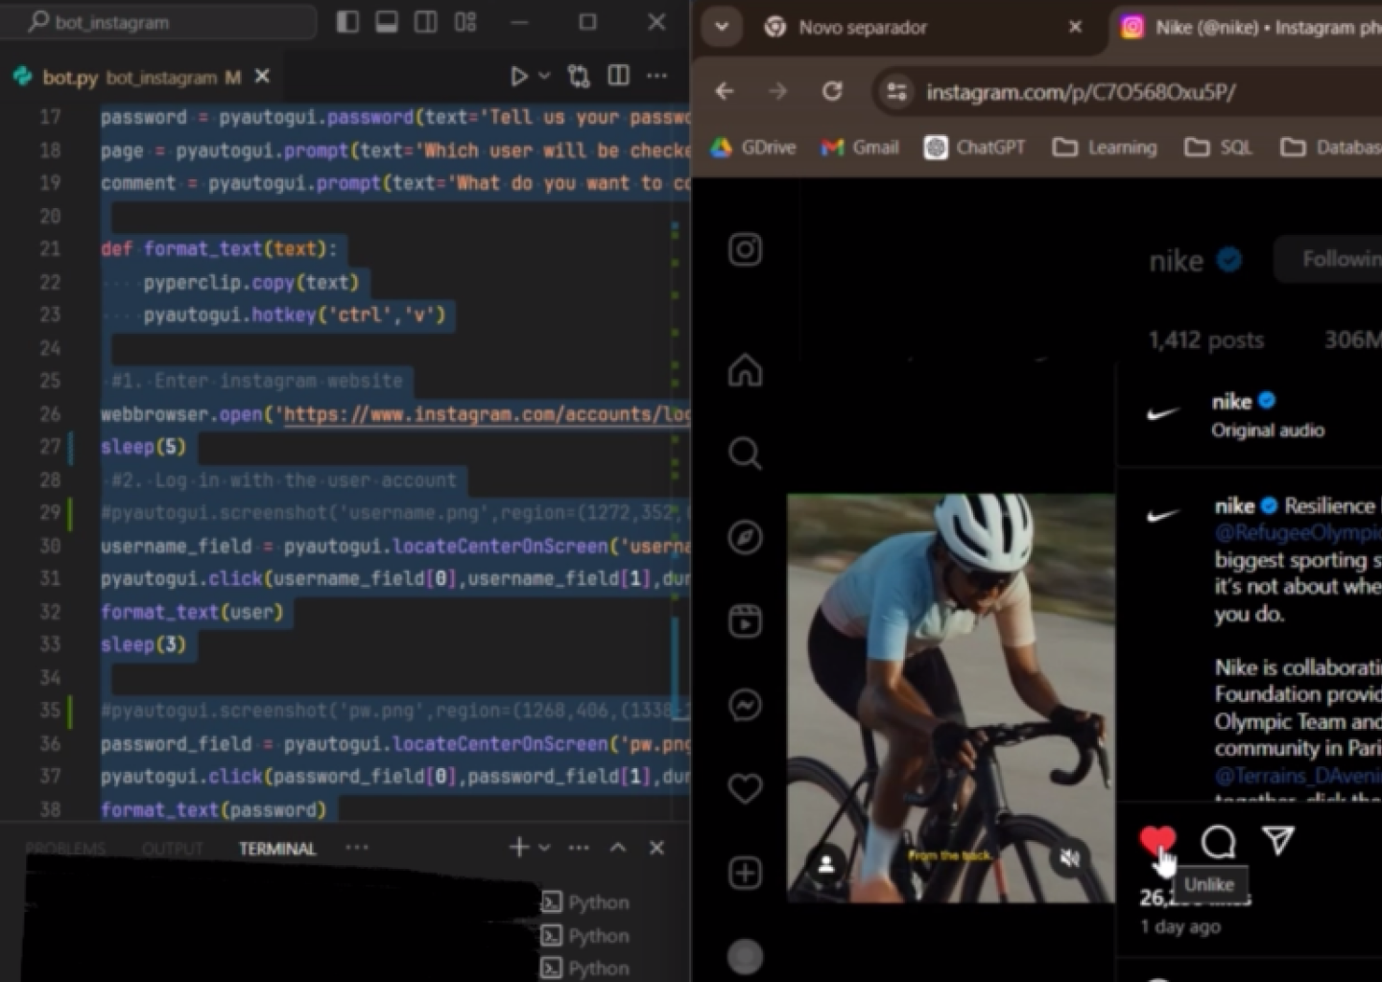The height and width of the screenshot is (982, 1382).
Task: Share the post via paper plane icon
Action: click(x=1278, y=840)
